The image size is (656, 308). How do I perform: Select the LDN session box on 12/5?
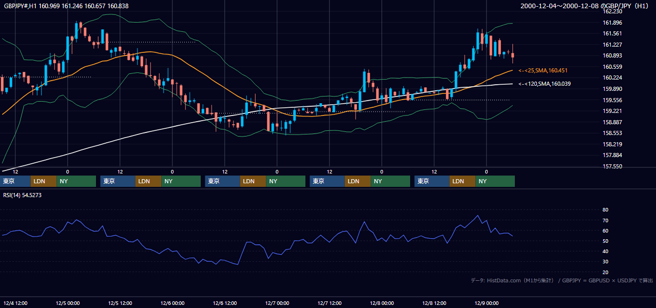(x=148, y=181)
